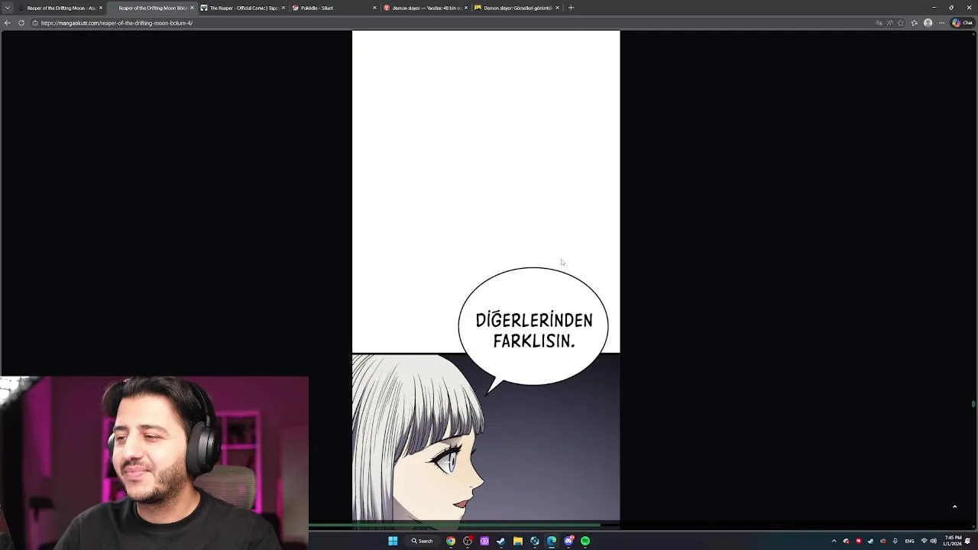Close The Reaper Official Comic tab

coord(283,8)
